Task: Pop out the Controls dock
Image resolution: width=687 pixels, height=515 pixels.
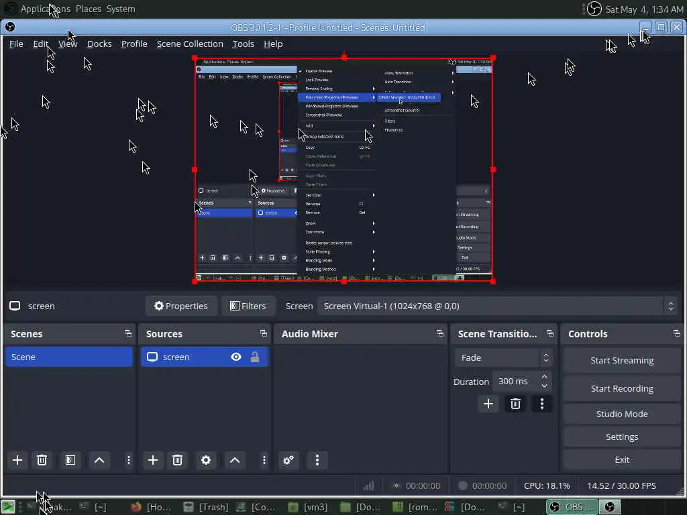Action: point(676,334)
